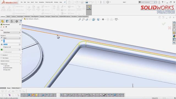Open the ConfigurationManager tab icon

click(x=12, y=21)
